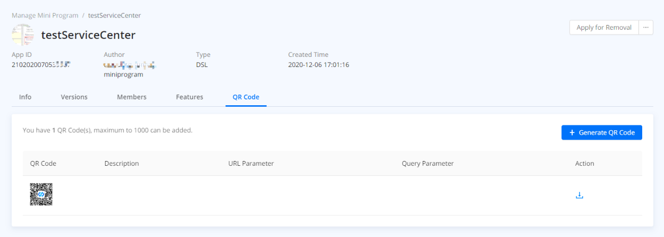This screenshot has width=664, height=237.
Task: Click the created time 2020-12-06 17:01:16
Action: (x=318, y=65)
